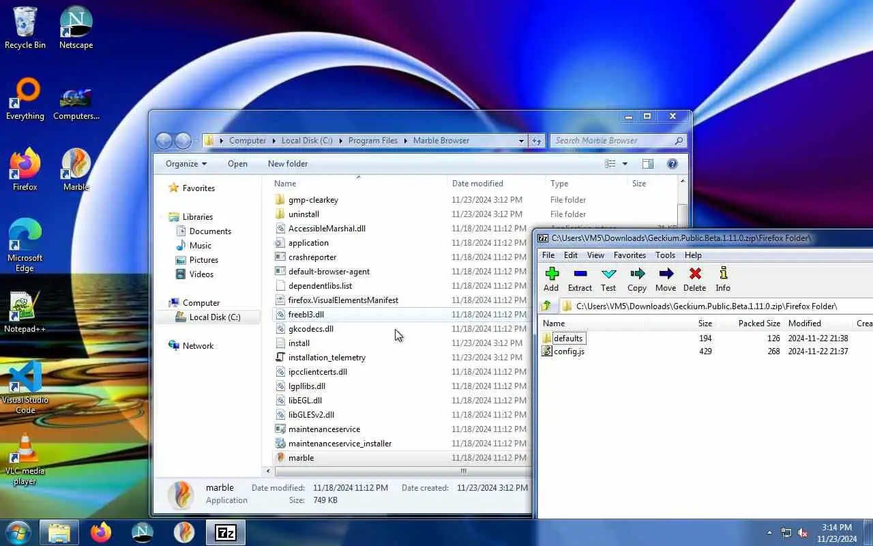
Task: Show hidden system tray icons
Action: tap(770, 533)
